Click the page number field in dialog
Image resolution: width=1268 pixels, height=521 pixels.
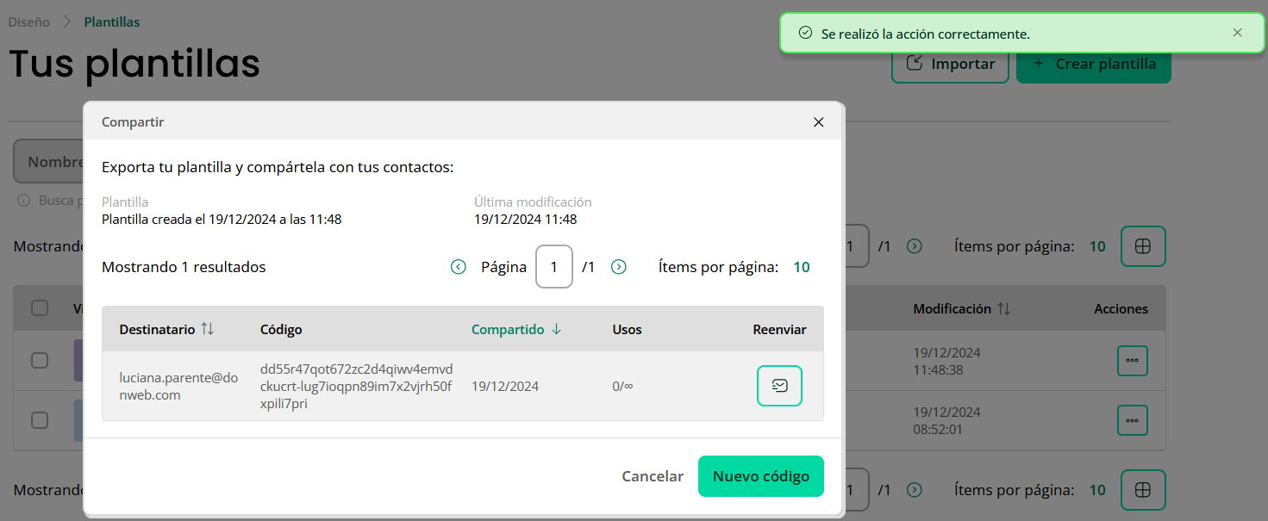tap(553, 267)
